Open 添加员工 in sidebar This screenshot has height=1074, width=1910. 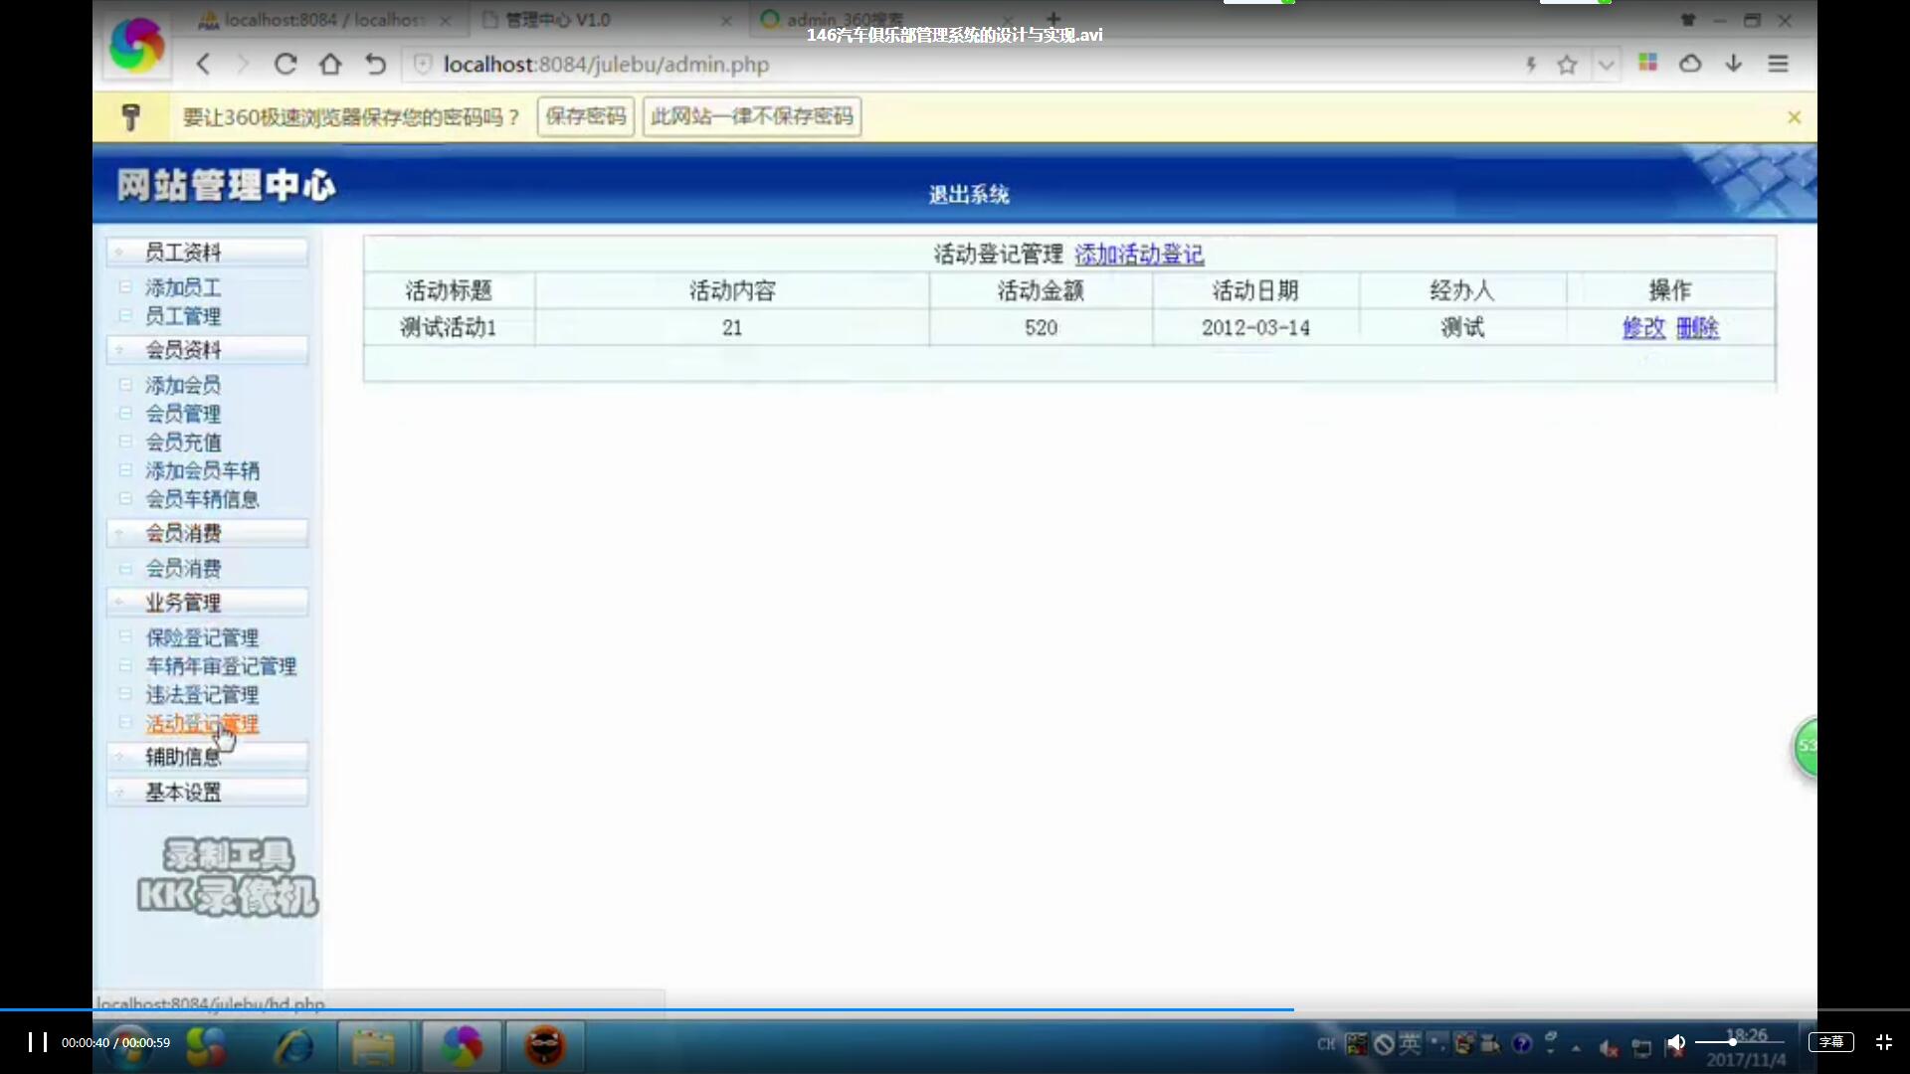(183, 287)
